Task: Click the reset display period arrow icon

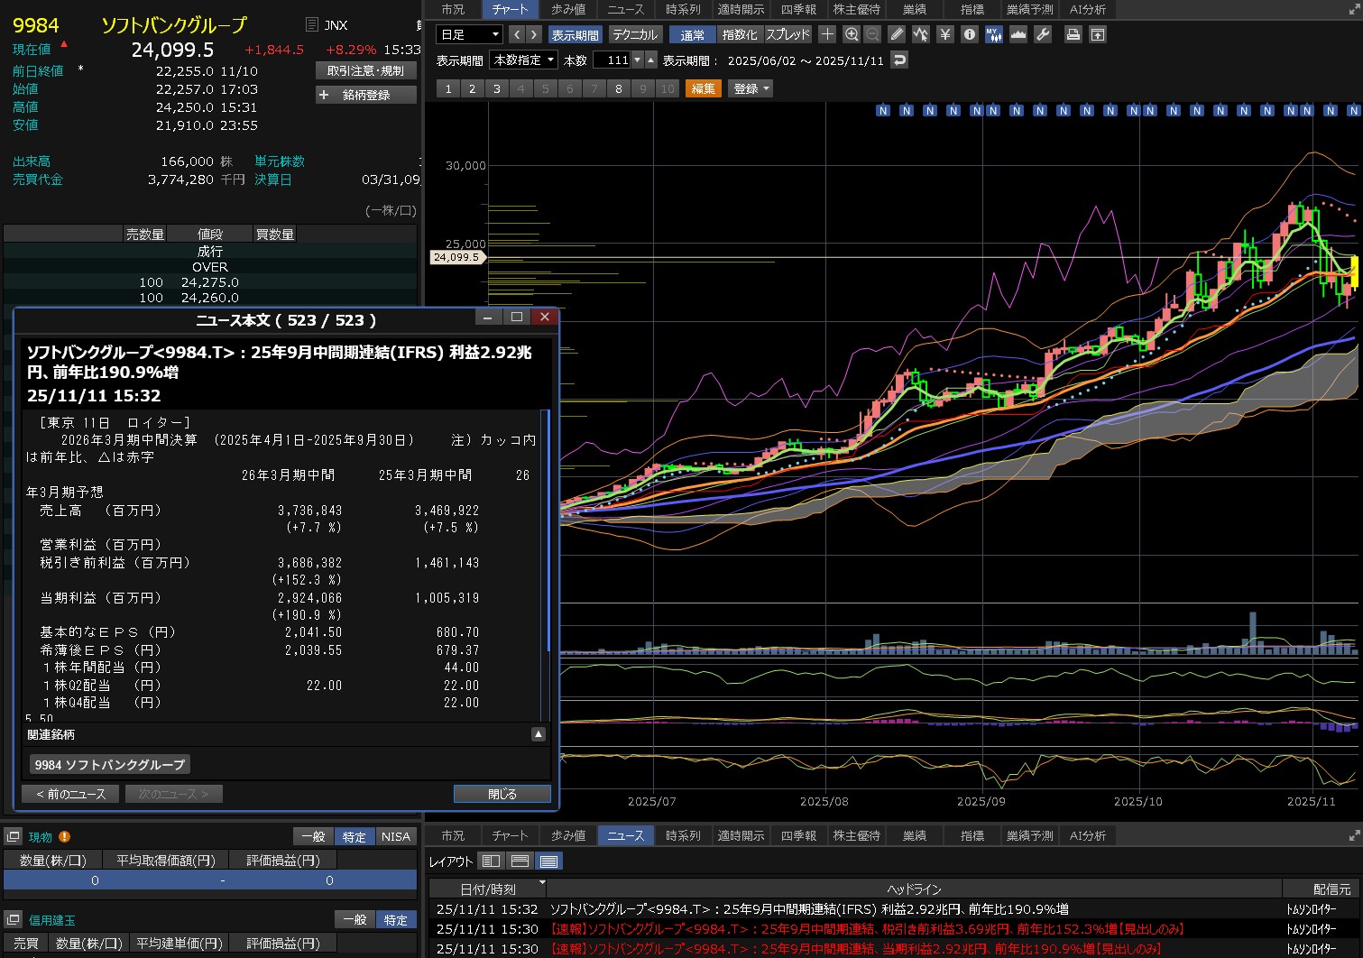Action: [898, 60]
